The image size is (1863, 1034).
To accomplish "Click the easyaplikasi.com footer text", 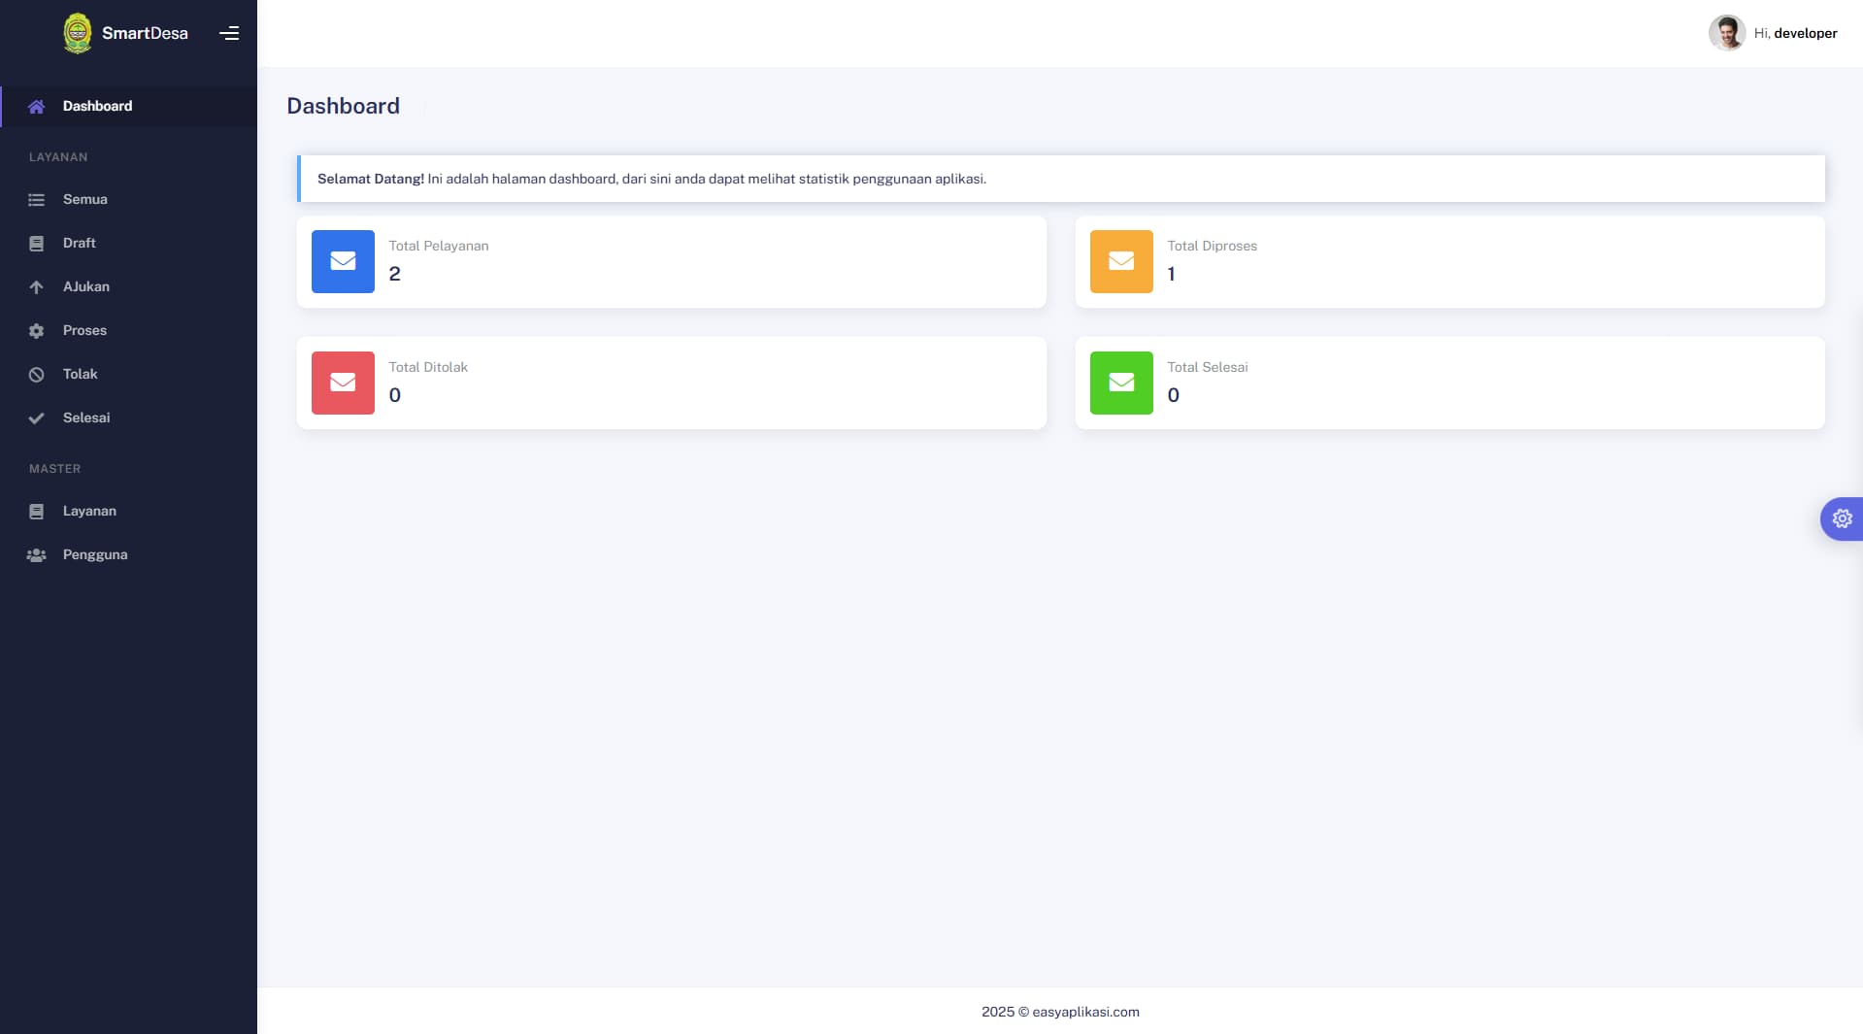I will (x=1084, y=1012).
